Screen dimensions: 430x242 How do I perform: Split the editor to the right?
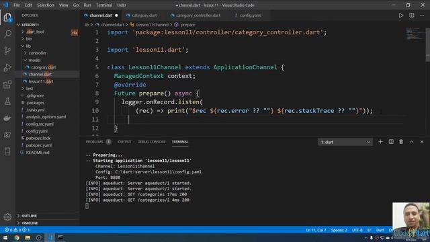point(412,15)
